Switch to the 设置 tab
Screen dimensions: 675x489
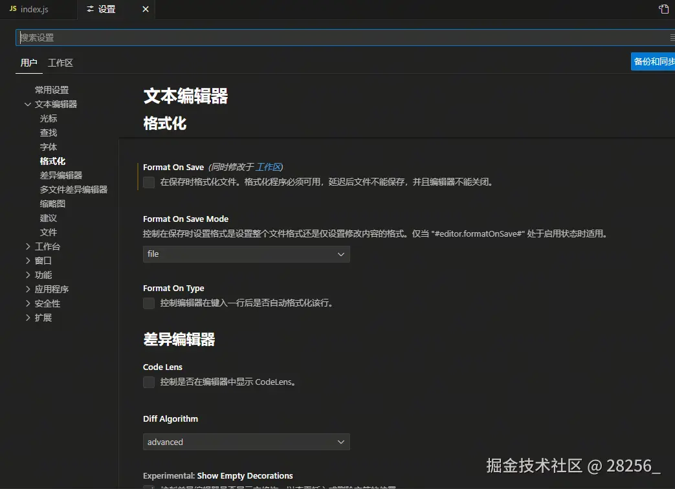[x=107, y=9]
